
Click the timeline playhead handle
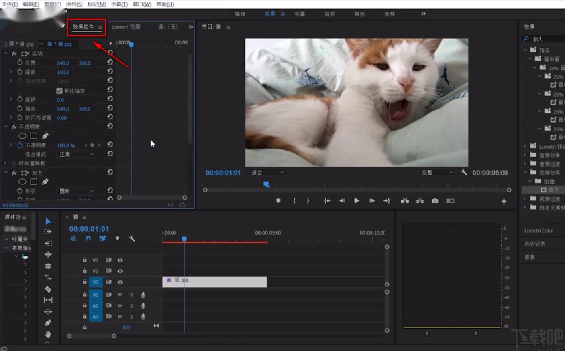184,239
